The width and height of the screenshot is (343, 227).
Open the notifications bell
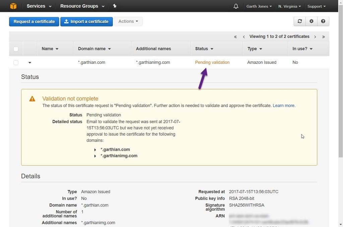pyautogui.click(x=236, y=6)
